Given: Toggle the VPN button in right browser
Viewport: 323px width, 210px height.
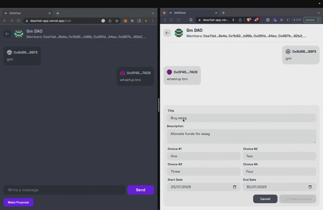Looking at the screenshot, I should [x=297, y=20].
